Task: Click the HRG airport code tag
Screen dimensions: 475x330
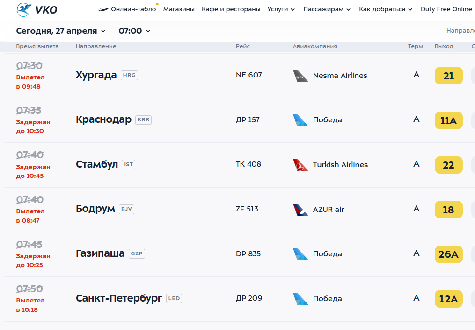Action: (x=129, y=75)
